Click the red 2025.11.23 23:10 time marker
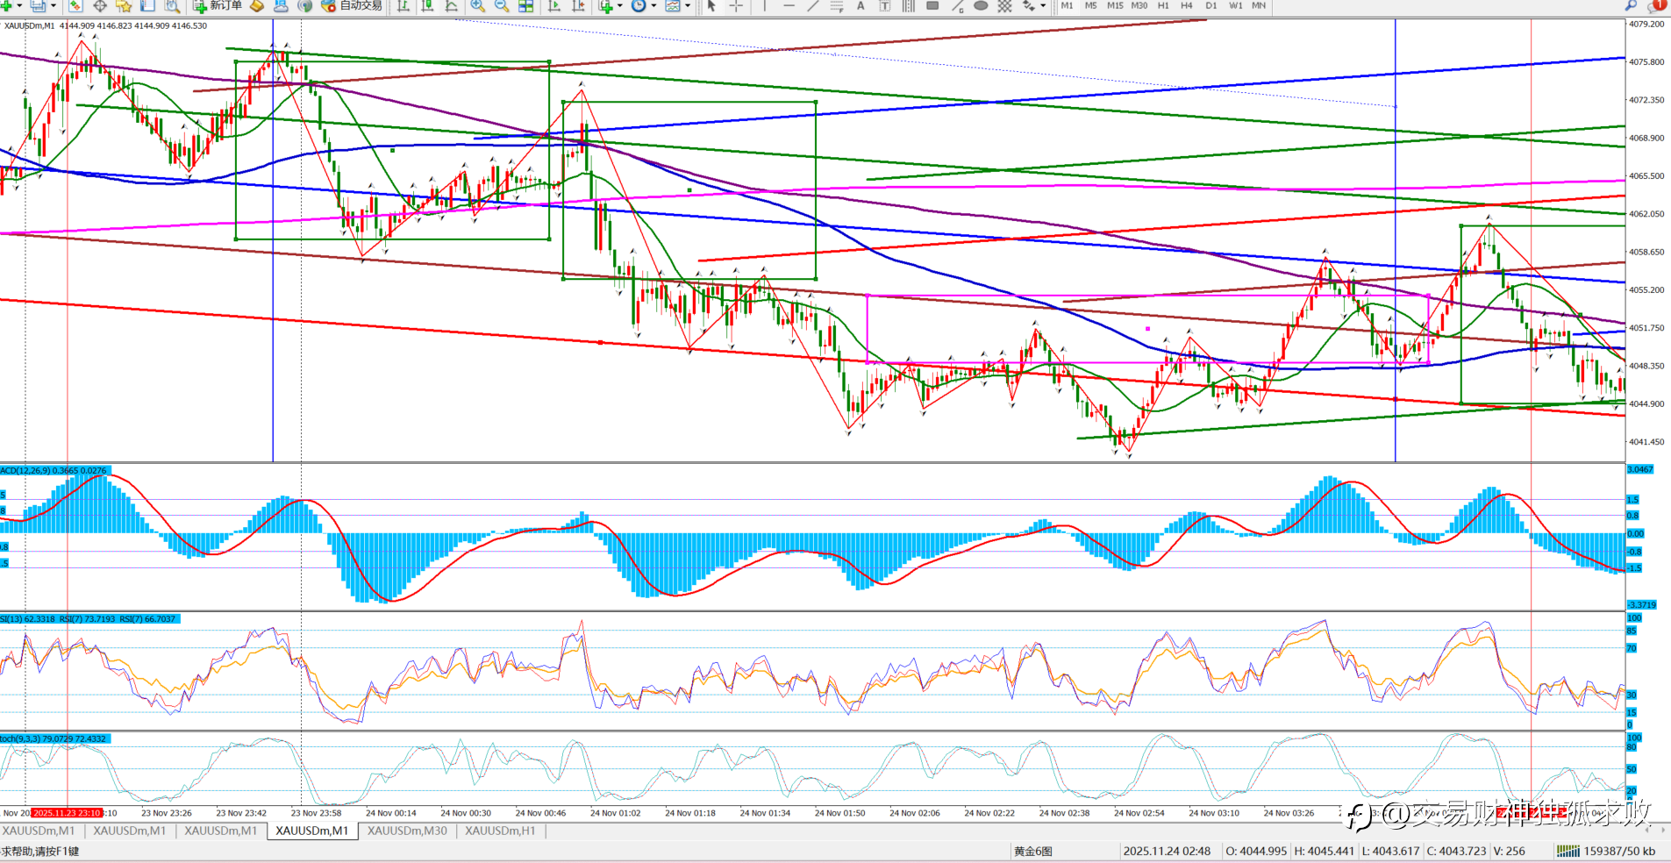This screenshot has width=1671, height=863. pyautogui.click(x=67, y=813)
